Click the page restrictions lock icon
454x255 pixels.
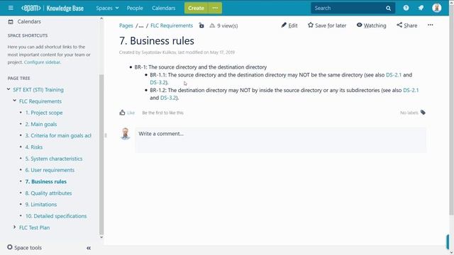[x=201, y=25]
